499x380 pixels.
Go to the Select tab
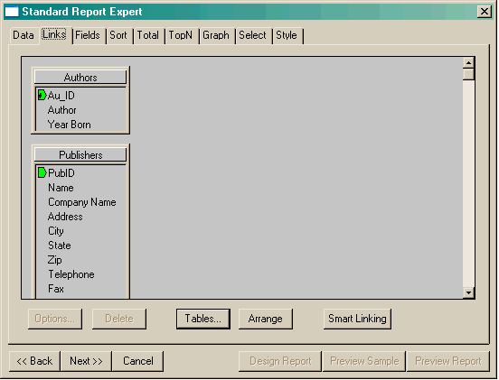[x=252, y=35]
